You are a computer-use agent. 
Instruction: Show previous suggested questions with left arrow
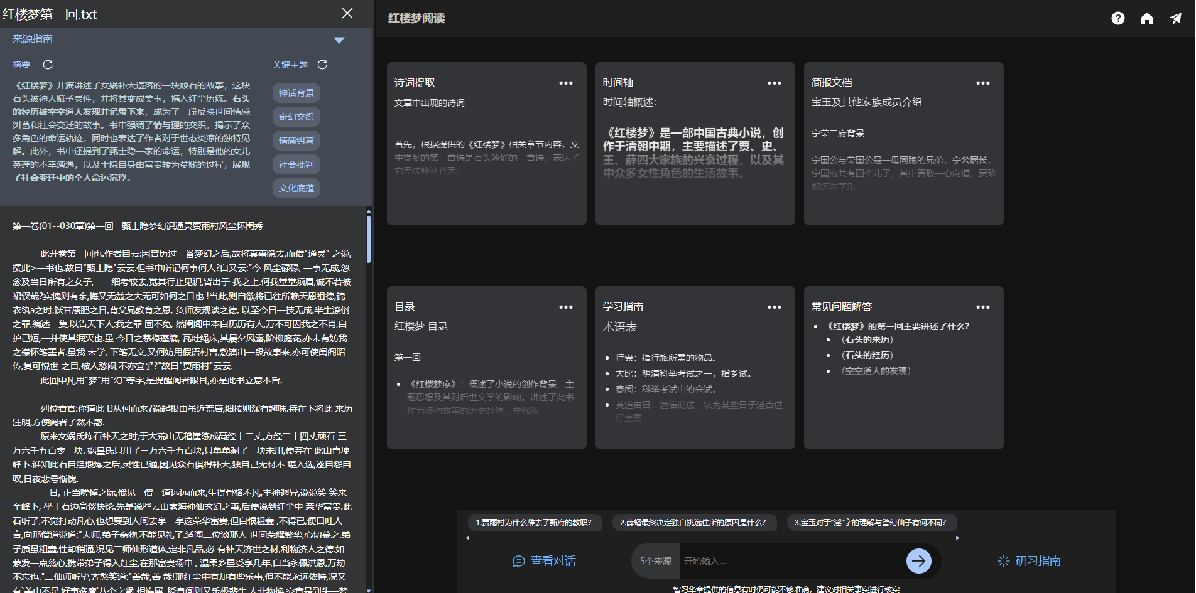[467, 538]
